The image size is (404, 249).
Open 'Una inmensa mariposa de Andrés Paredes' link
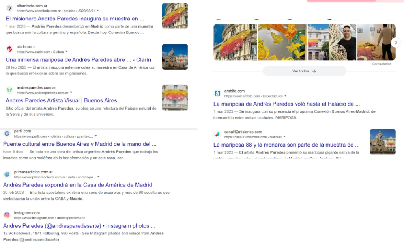pyautogui.click(x=79, y=59)
